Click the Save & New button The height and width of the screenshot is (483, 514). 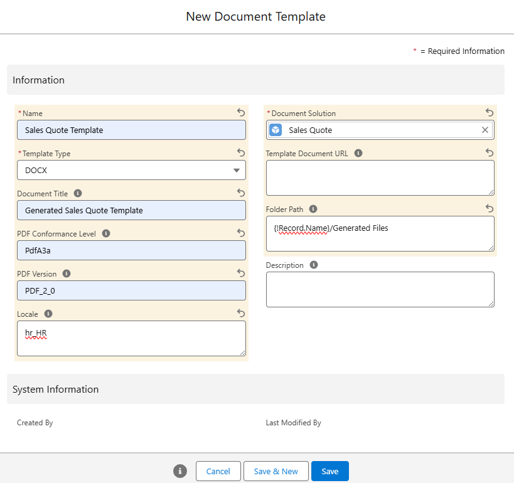point(276,471)
